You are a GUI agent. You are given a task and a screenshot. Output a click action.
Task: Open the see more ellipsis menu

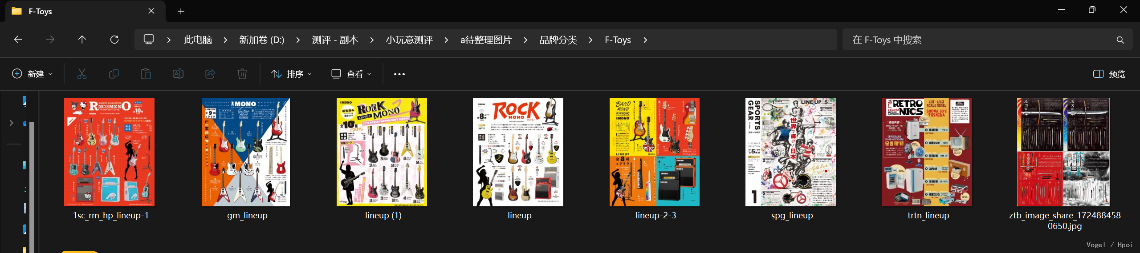399,74
